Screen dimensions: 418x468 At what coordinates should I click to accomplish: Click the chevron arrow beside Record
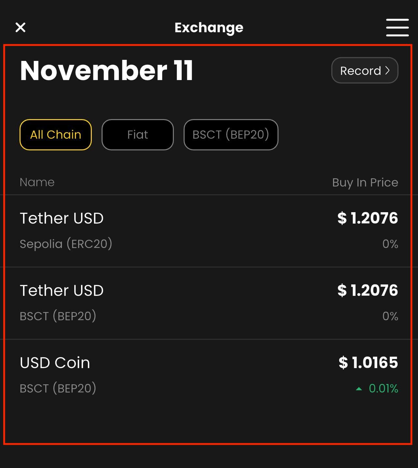point(387,71)
